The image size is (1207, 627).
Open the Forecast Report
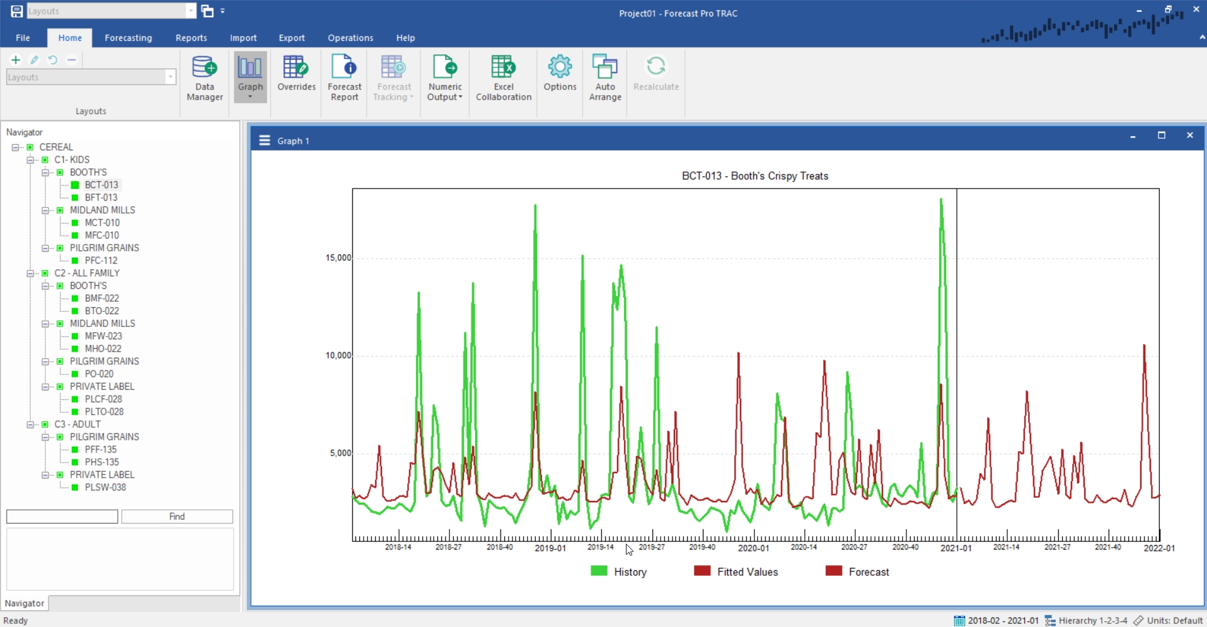344,78
